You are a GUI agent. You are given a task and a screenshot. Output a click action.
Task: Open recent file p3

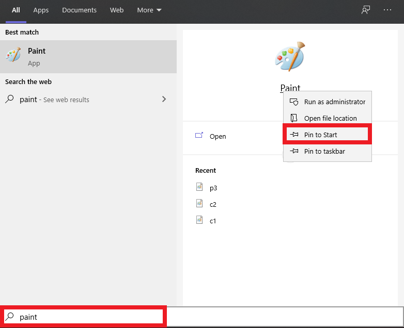213,188
